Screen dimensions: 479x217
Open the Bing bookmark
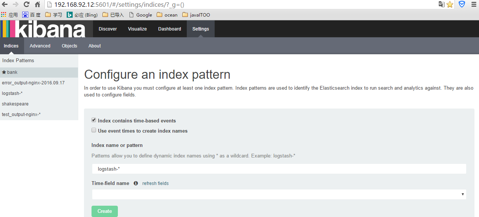point(82,15)
